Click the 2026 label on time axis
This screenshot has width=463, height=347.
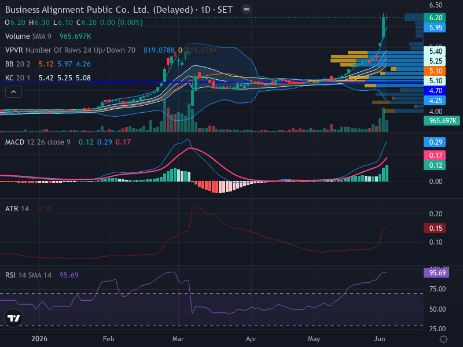coord(39,339)
